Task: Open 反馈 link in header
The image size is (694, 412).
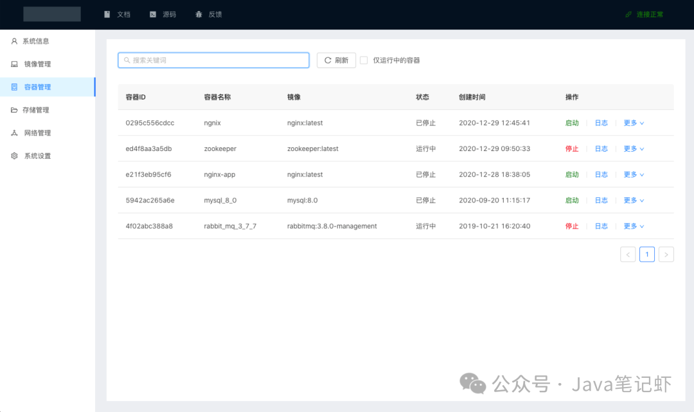Action: tap(209, 14)
